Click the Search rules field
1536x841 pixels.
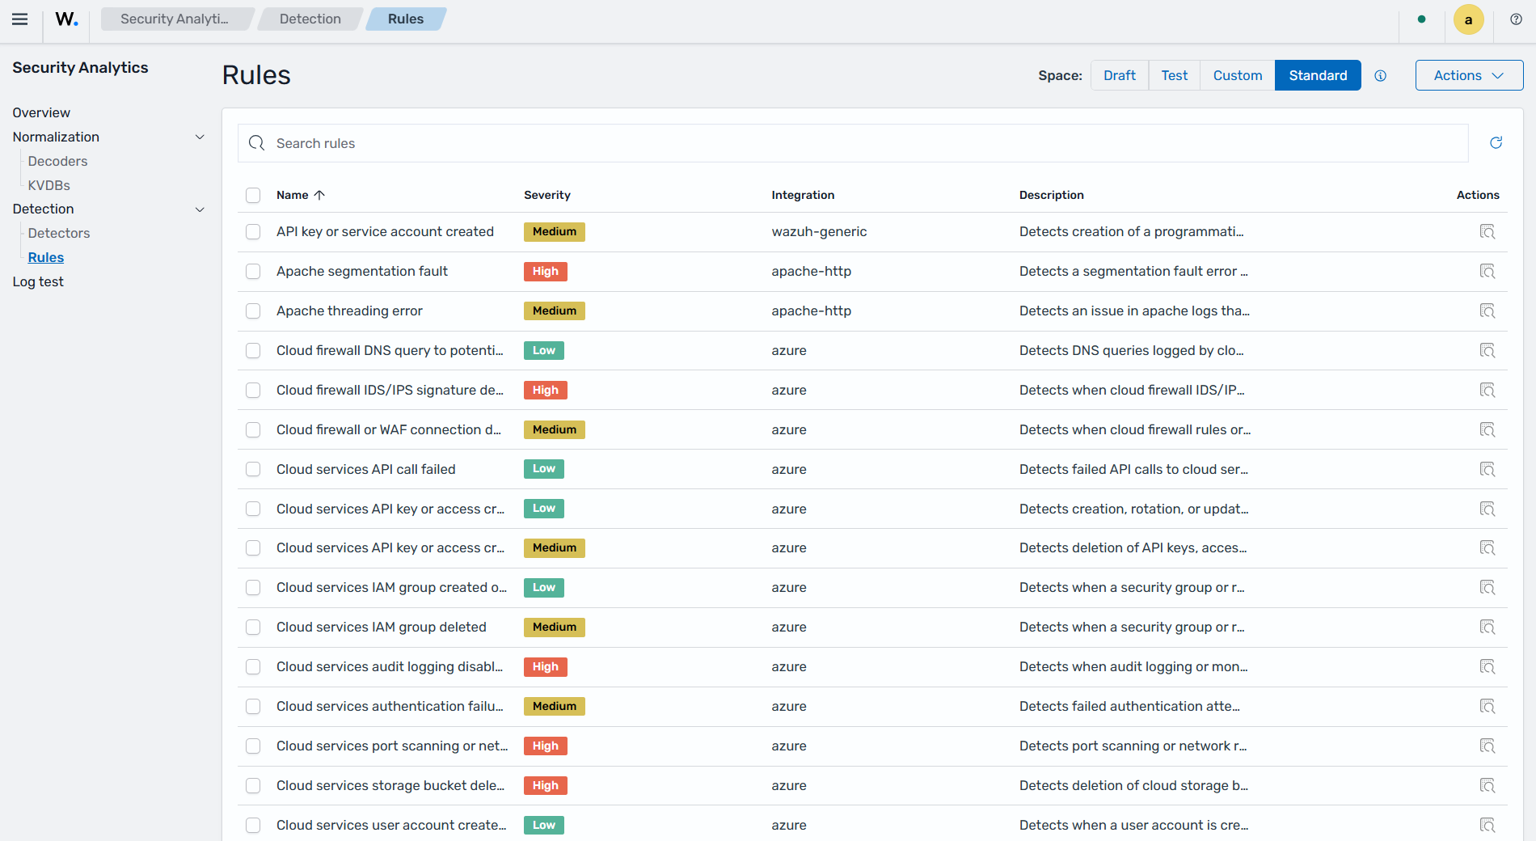click(853, 143)
